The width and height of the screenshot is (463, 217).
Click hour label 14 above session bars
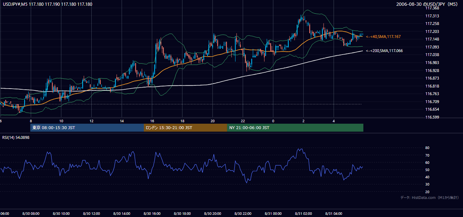point(122,121)
